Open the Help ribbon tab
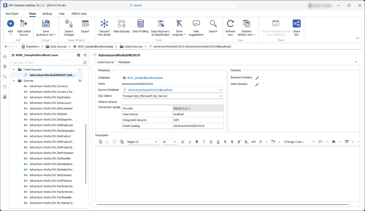Viewport: 365px width, 211px height. (62, 14)
